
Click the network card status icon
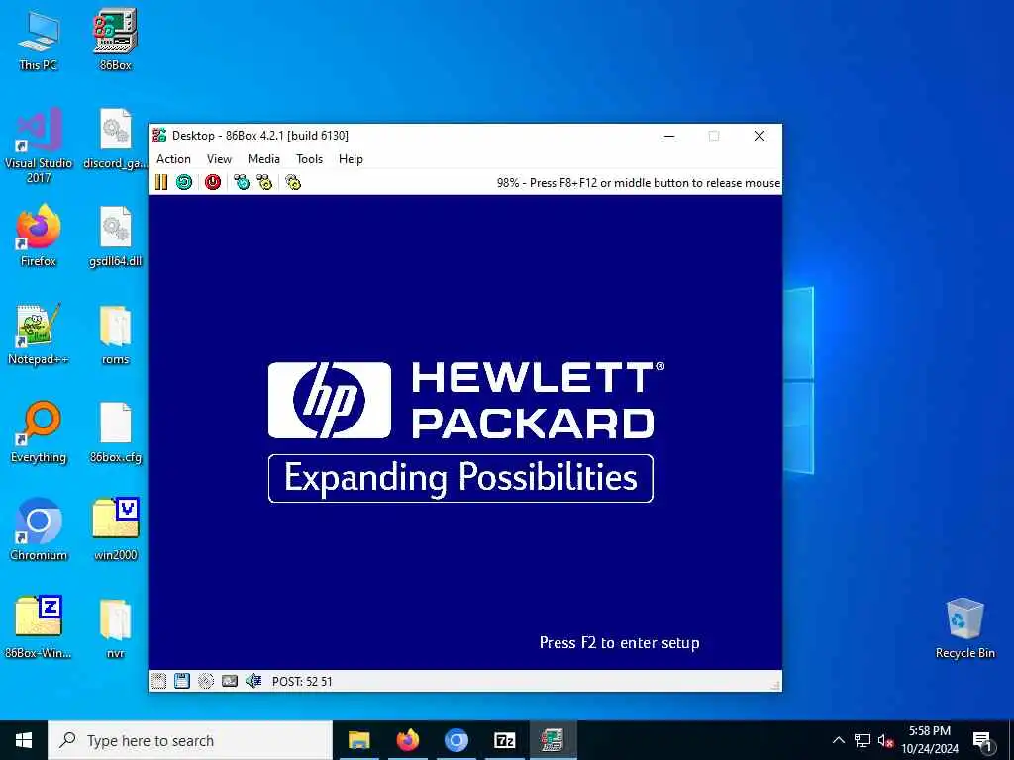click(x=230, y=681)
